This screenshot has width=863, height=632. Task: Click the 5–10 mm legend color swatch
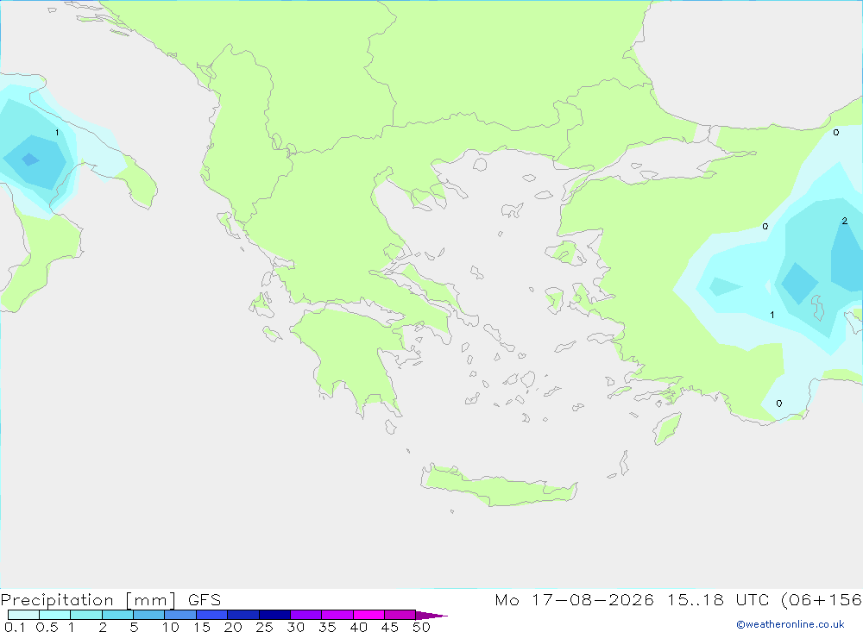(x=149, y=615)
